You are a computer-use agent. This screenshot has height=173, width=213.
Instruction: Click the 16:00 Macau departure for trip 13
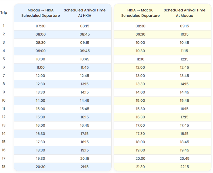41,125
